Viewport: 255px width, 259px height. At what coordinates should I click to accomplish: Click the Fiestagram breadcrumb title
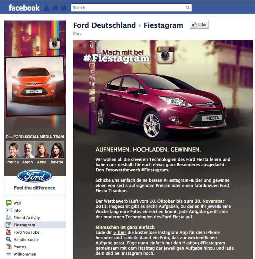(x=163, y=25)
